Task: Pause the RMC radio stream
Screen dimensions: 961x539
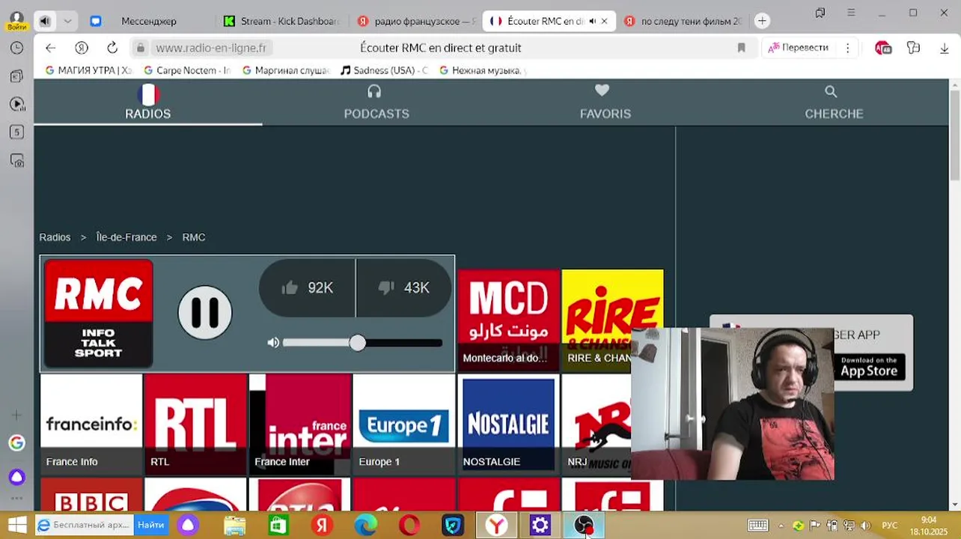Action: (205, 312)
